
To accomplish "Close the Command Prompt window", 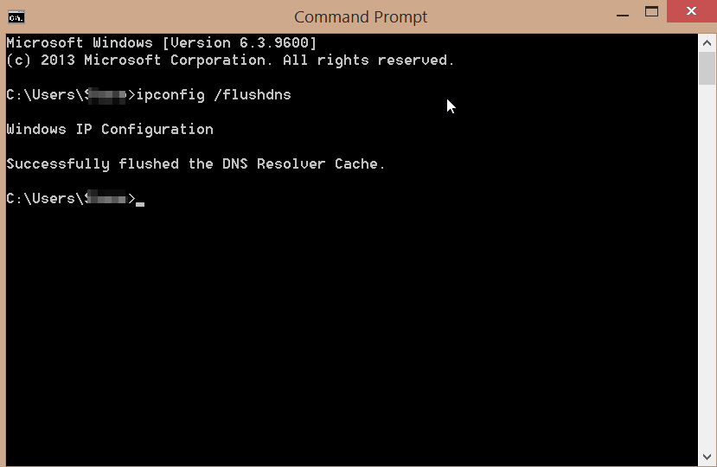I will point(691,11).
